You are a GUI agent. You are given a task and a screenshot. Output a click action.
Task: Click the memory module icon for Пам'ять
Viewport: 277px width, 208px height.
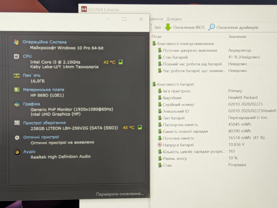tap(17, 76)
